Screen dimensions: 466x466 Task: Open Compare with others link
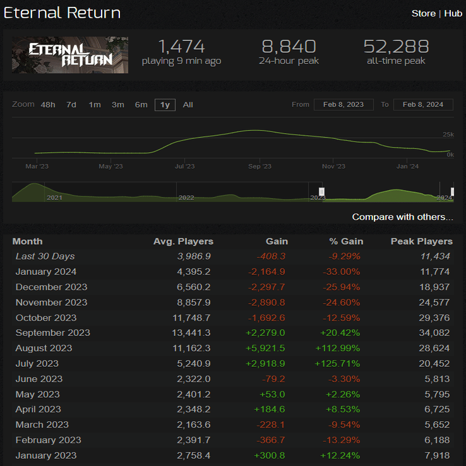[403, 217]
